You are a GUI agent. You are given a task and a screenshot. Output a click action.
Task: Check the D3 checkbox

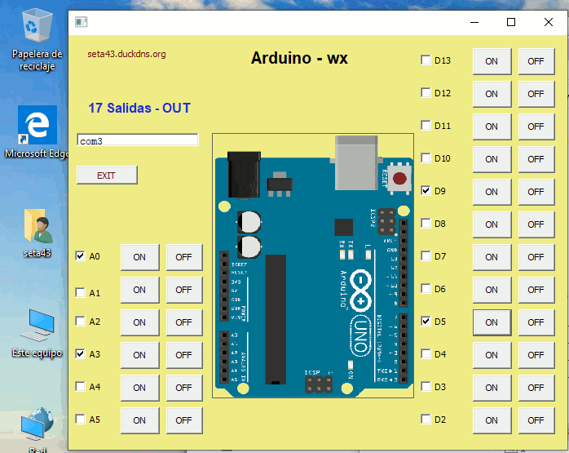(x=426, y=387)
